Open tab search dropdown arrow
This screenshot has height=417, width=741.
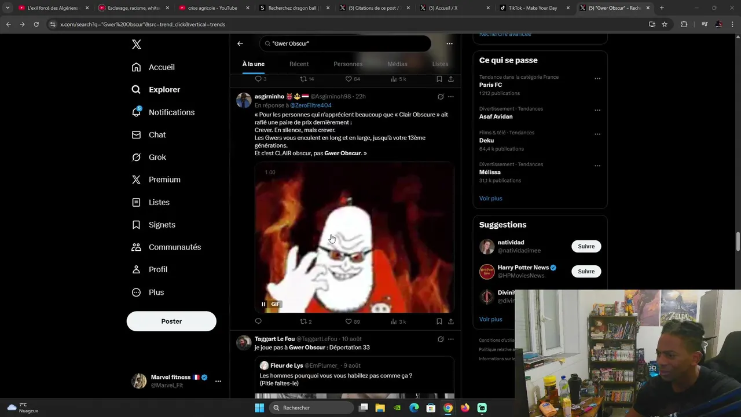tap(8, 8)
